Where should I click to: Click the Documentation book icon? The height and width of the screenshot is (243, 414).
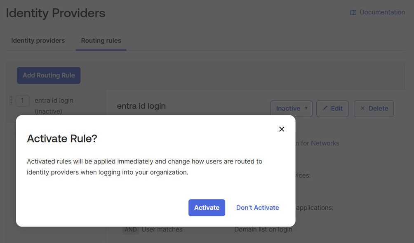(353, 13)
